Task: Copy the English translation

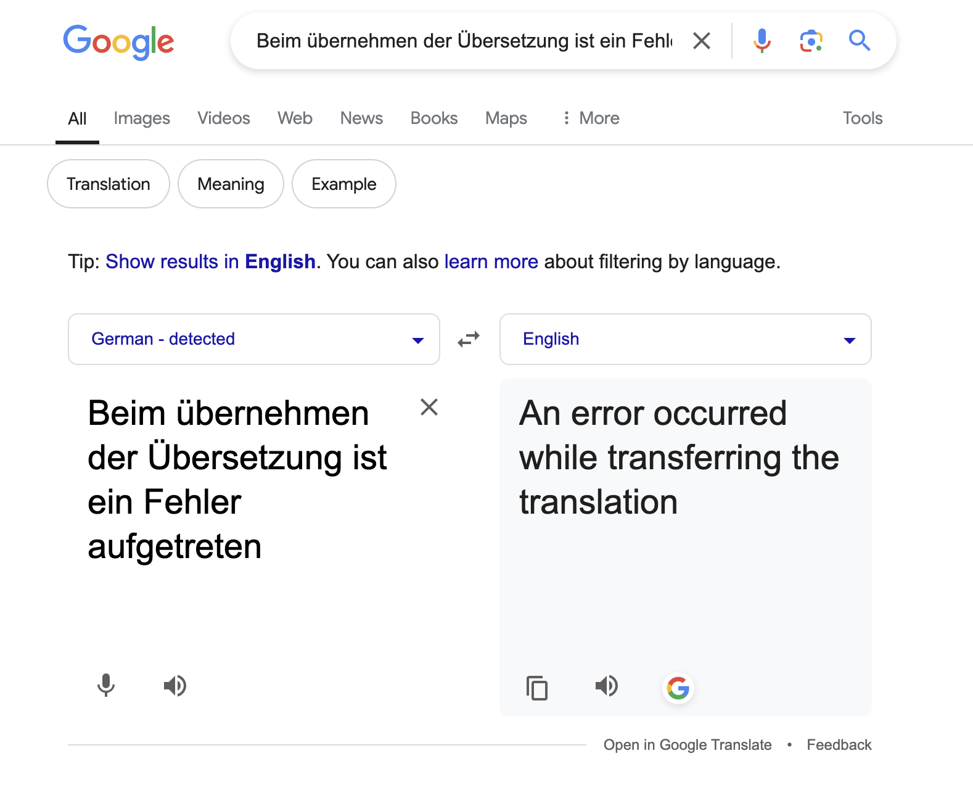Action: pyautogui.click(x=537, y=688)
